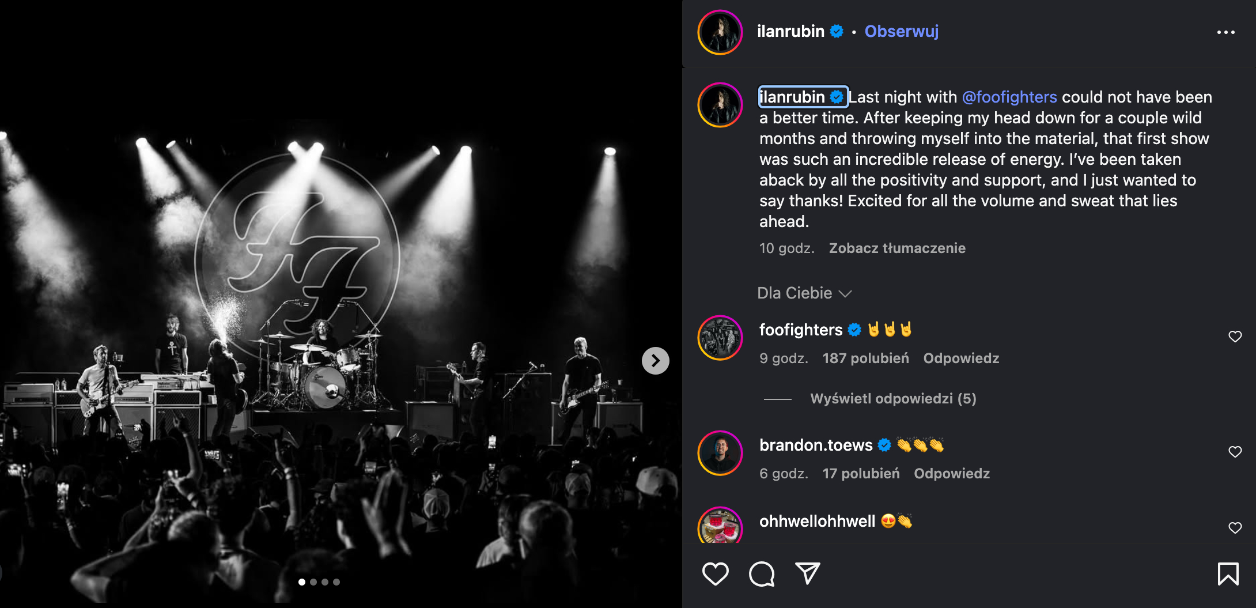Click ilanrubin's profile picture in header
This screenshot has width=1256, height=608.
click(x=720, y=32)
